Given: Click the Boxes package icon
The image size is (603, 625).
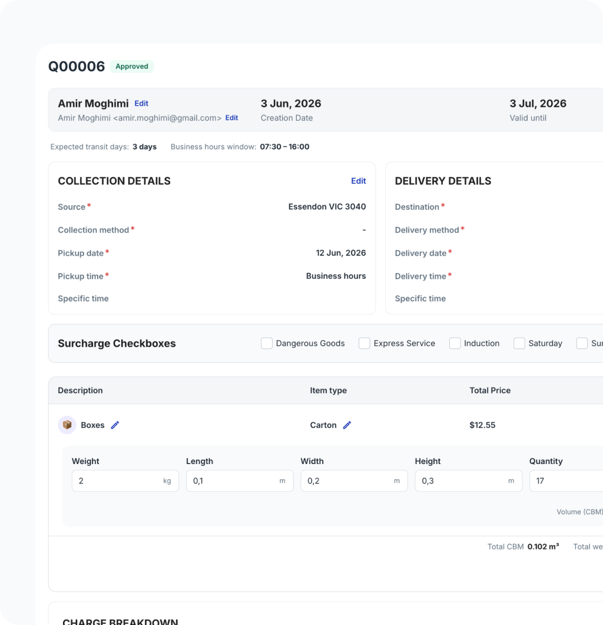Looking at the screenshot, I should pos(67,425).
